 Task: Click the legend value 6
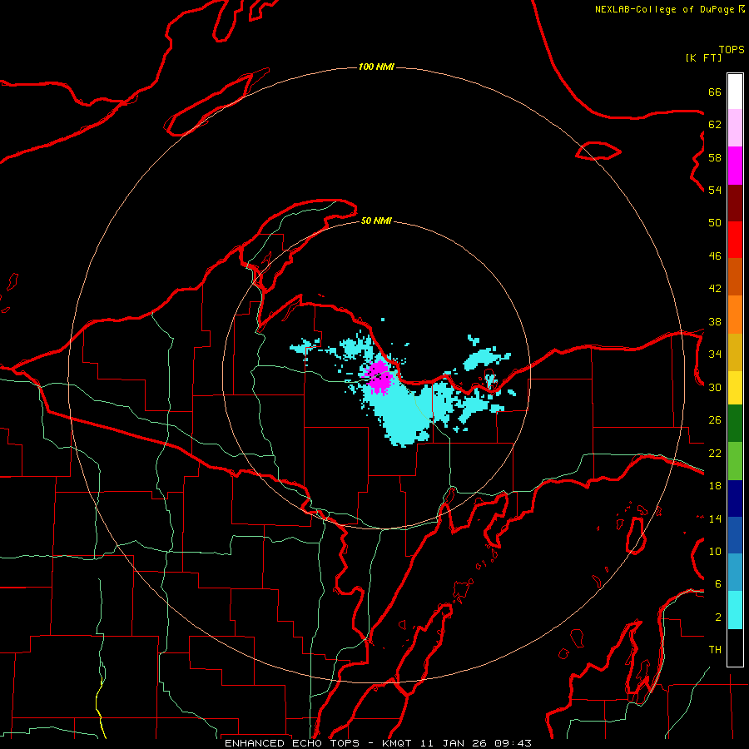tap(717, 584)
